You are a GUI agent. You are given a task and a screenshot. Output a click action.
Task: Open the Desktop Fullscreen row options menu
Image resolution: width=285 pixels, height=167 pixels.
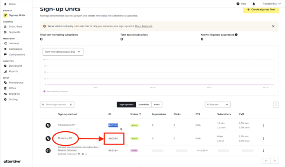[263, 150]
